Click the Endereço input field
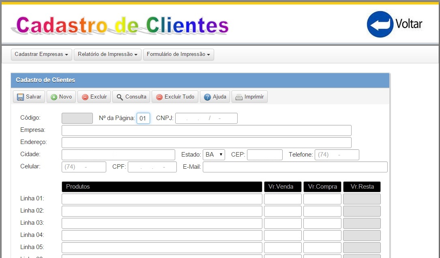 click(x=206, y=142)
